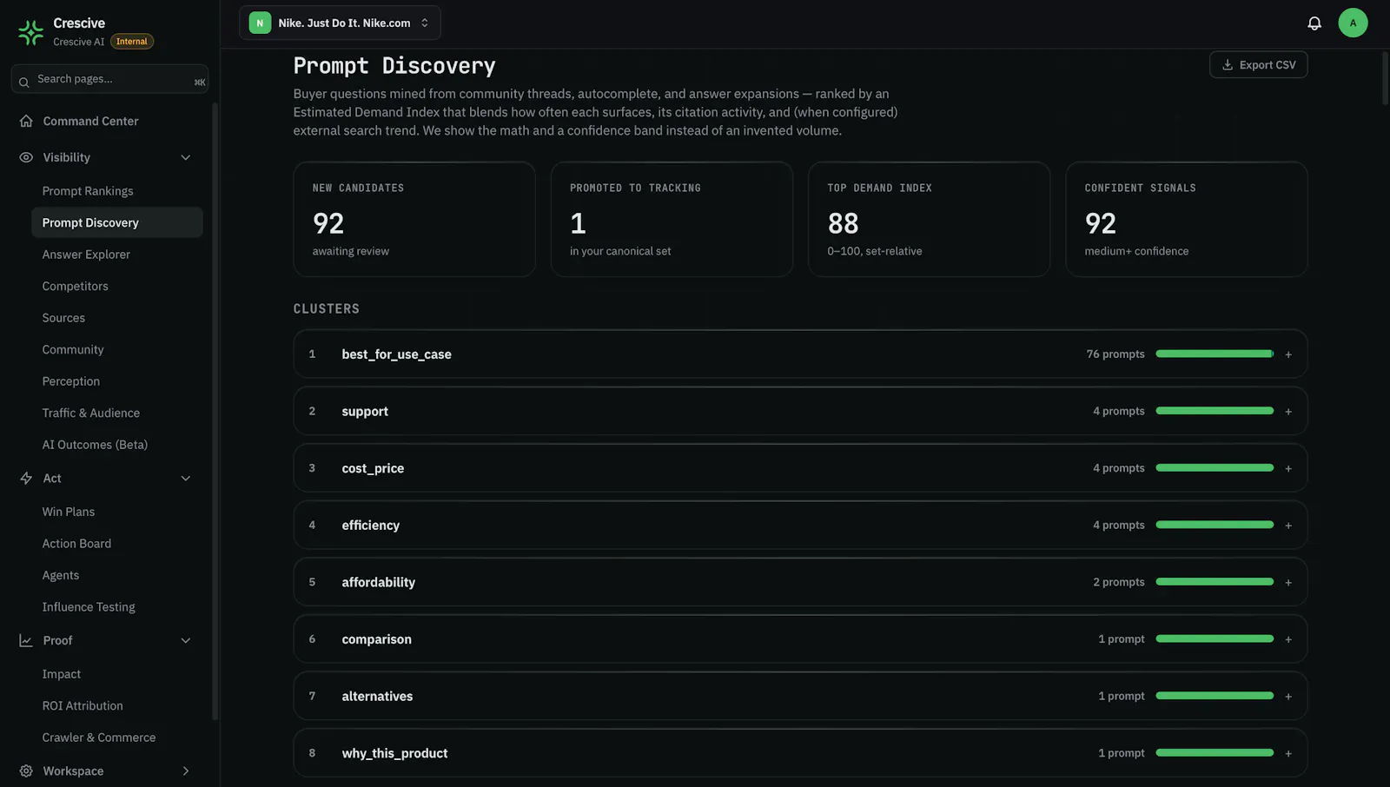Click the green N brand badge
This screenshot has width=1390, height=787.
coord(260,23)
